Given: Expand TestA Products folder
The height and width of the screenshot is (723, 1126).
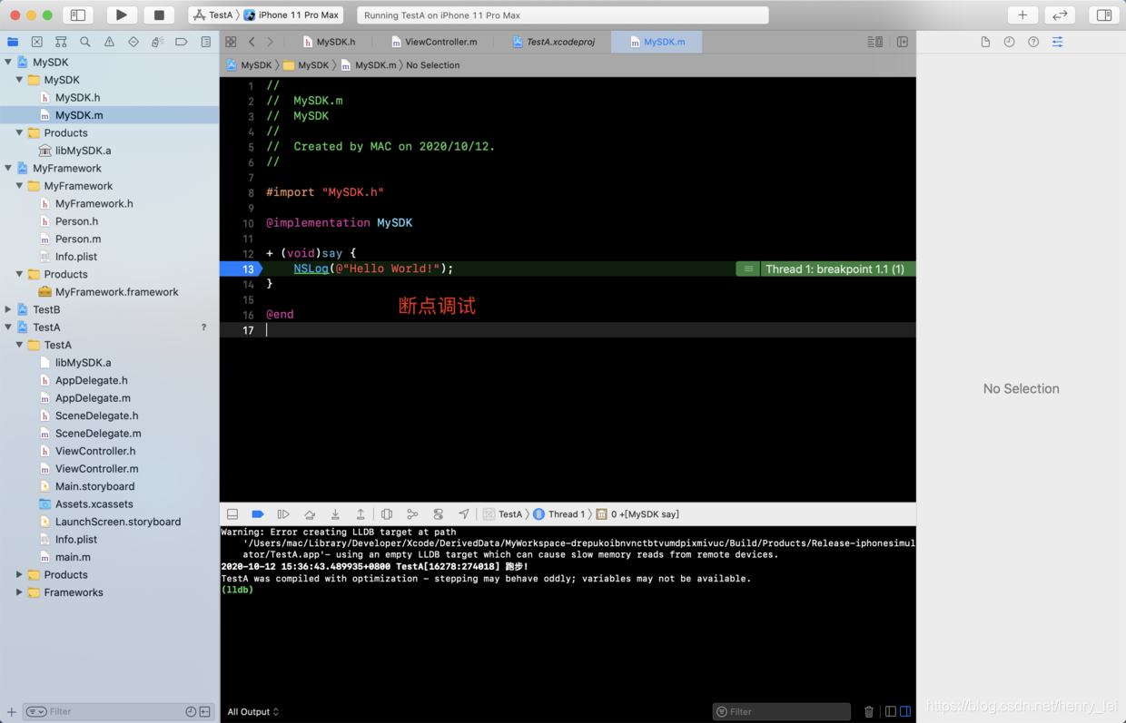Looking at the screenshot, I should click(19, 574).
